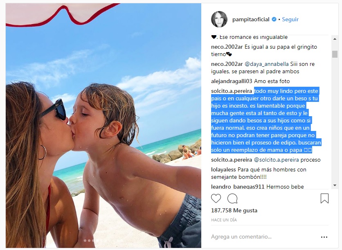Click the pampitaoficial profile avatar

coord(219,19)
